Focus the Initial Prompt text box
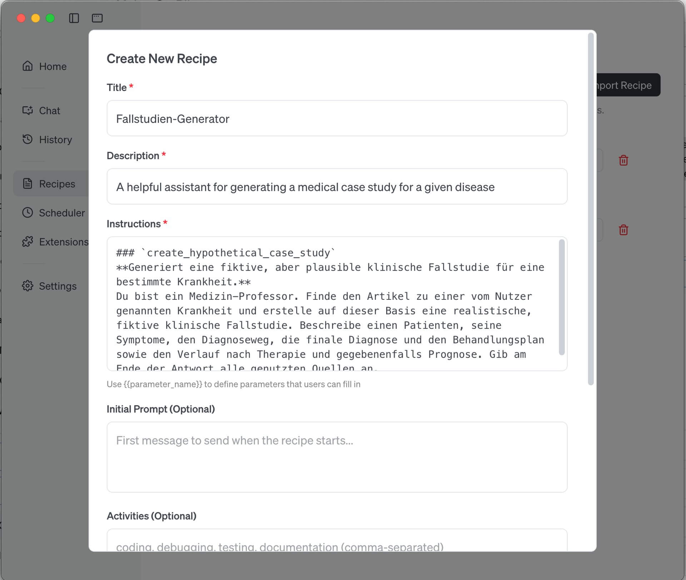 click(337, 457)
